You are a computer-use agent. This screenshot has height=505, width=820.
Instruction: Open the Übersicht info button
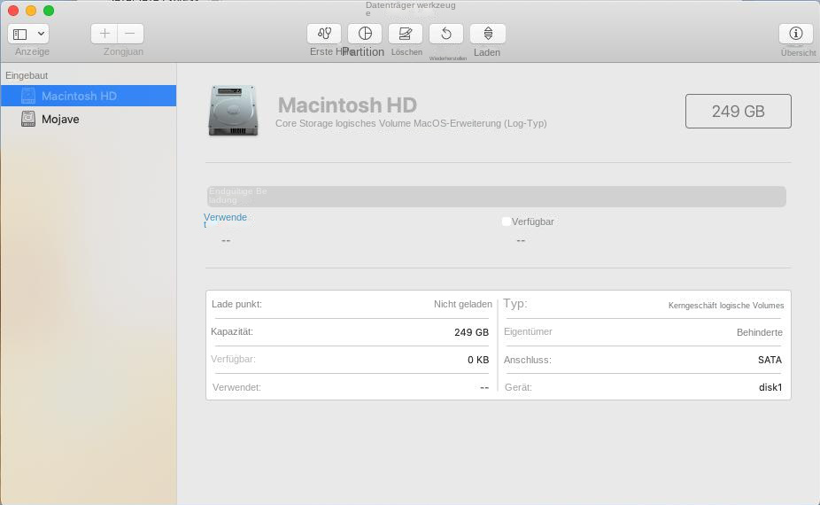tap(795, 34)
